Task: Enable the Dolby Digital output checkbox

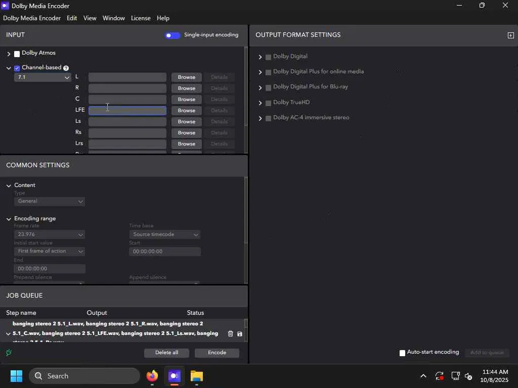Action: point(268,57)
